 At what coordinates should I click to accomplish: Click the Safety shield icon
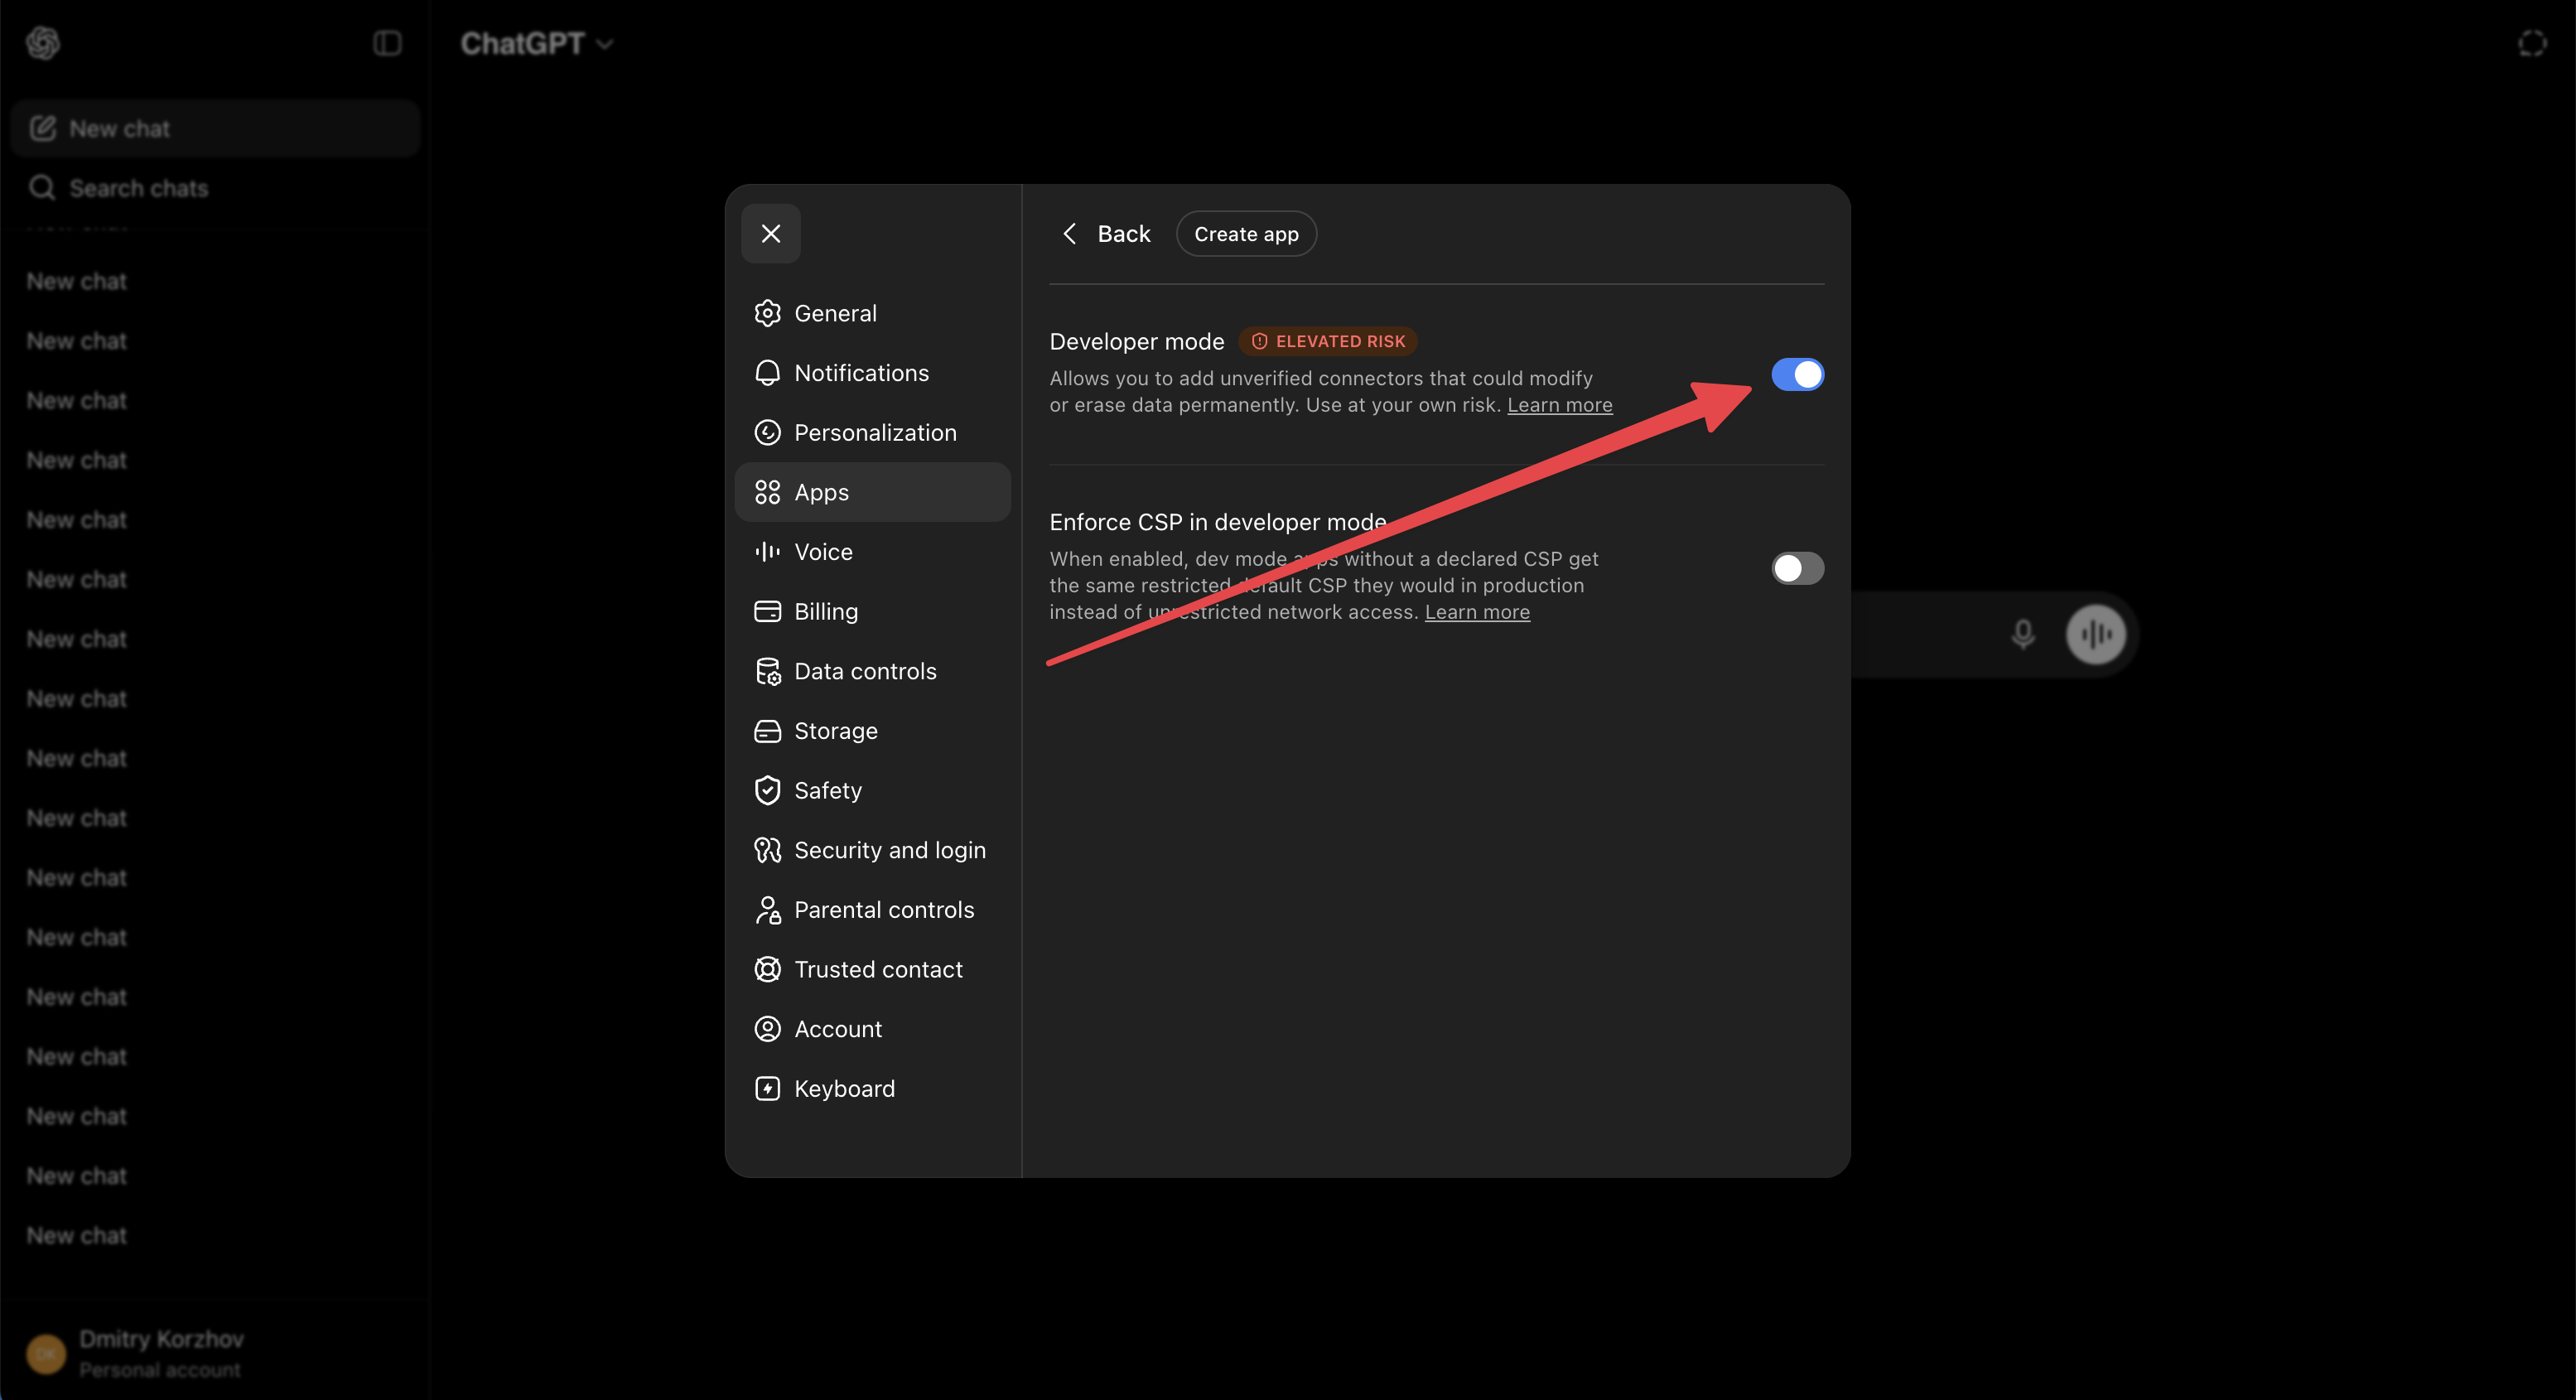pos(767,790)
